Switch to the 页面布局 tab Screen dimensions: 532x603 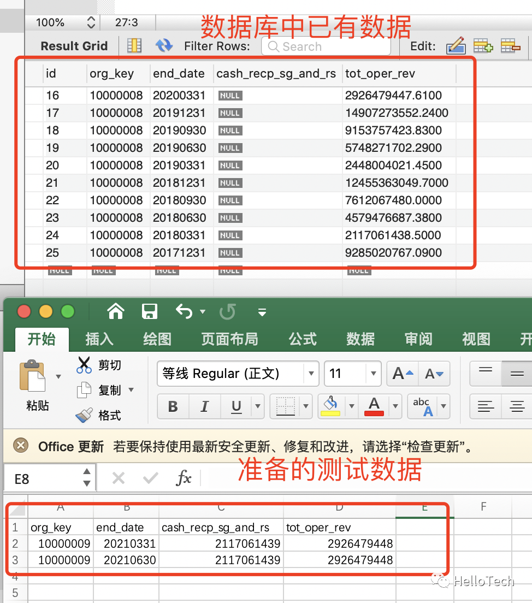[229, 339]
